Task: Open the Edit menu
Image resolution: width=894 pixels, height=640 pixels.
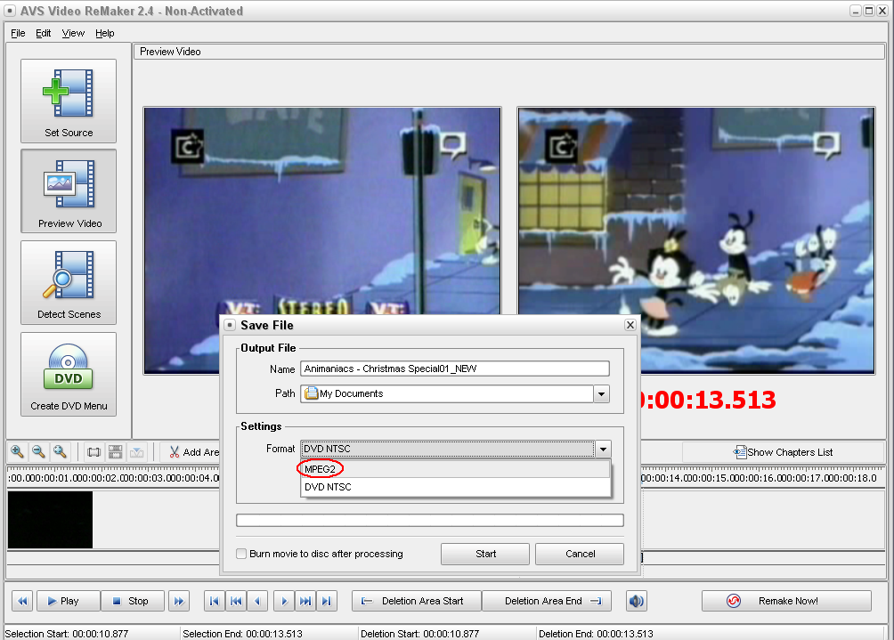Action: click(x=43, y=33)
